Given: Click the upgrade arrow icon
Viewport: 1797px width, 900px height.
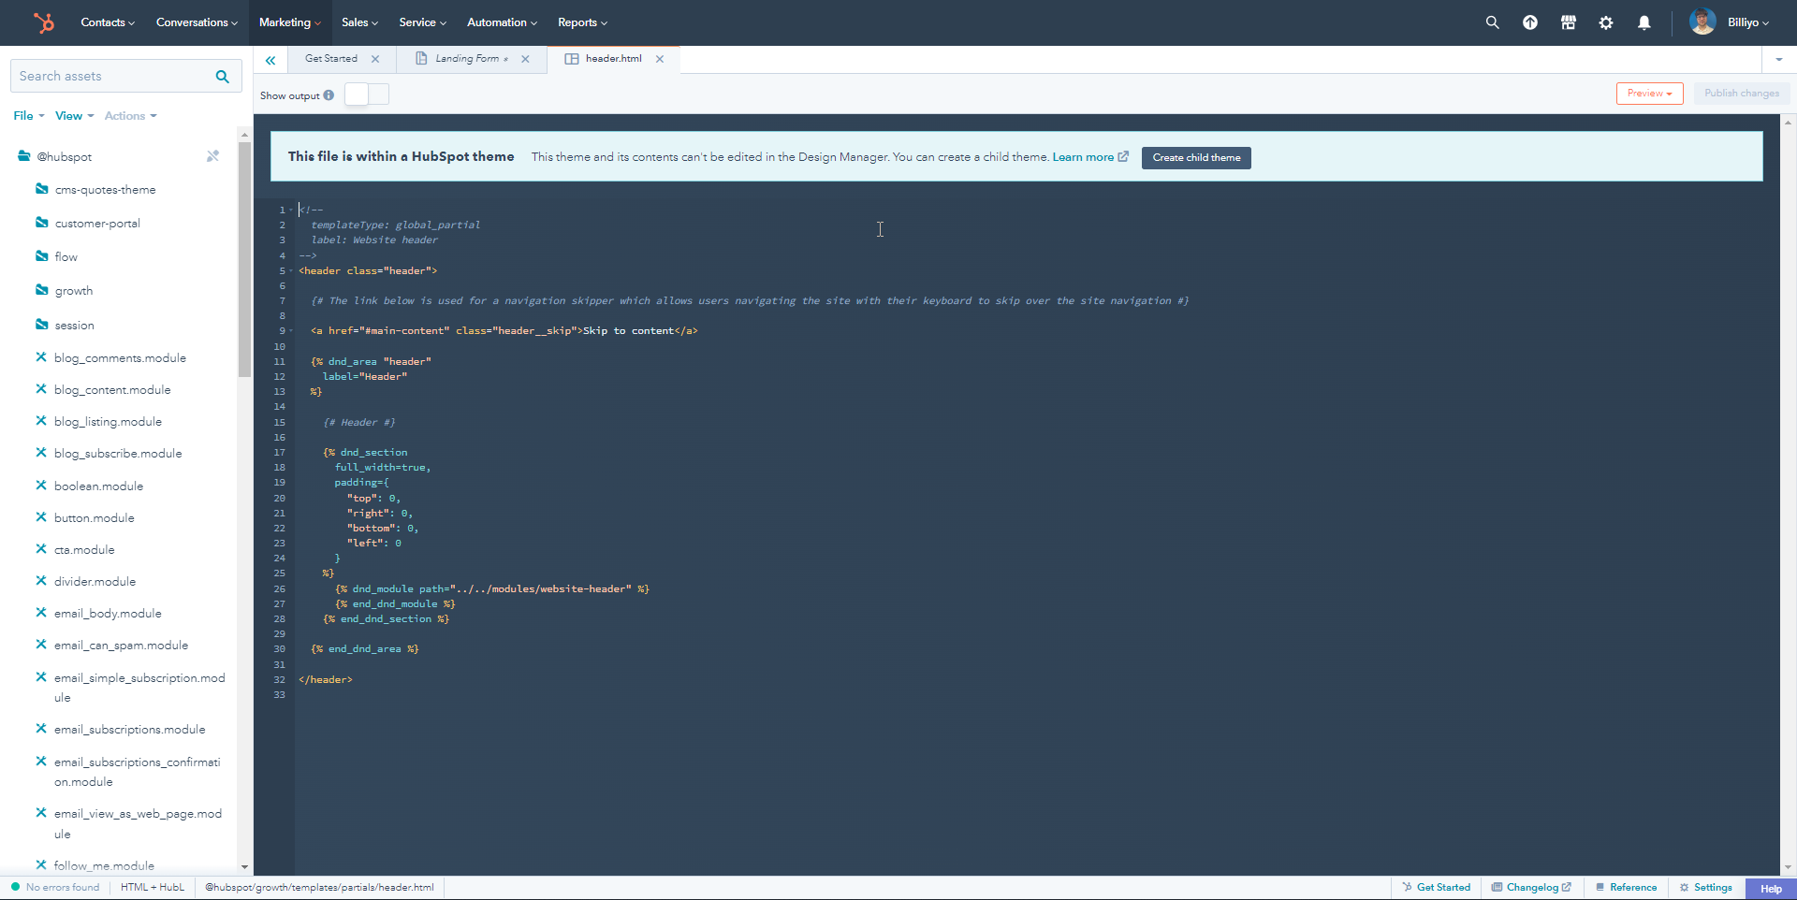Looking at the screenshot, I should 1530,22.
